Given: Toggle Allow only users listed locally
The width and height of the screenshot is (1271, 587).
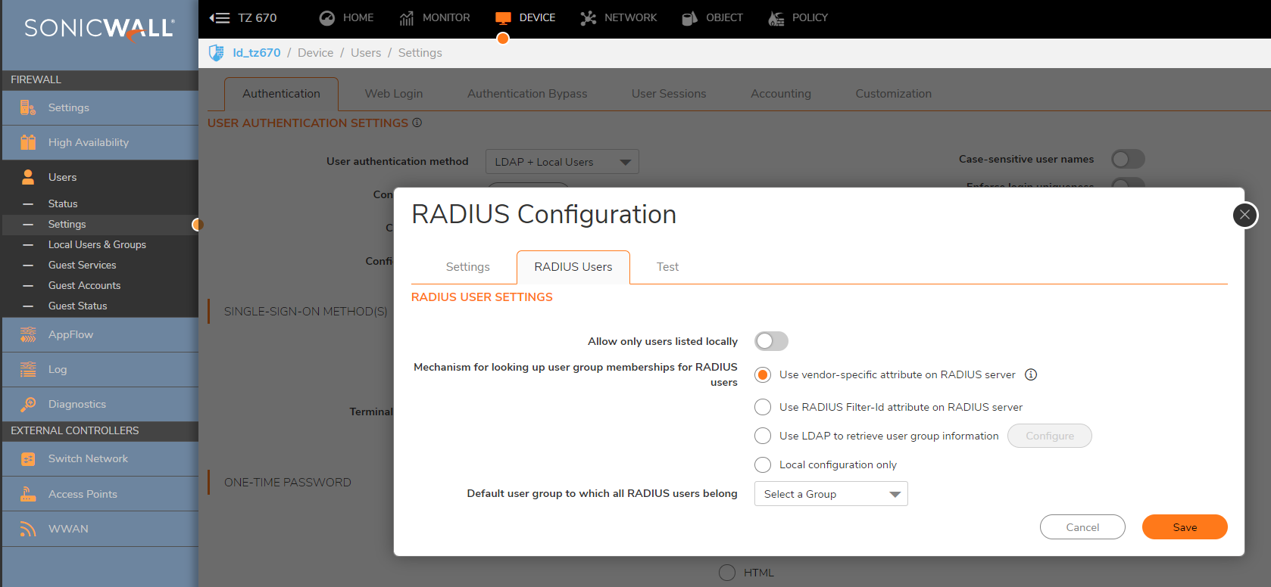Looking at the screenshot, I should [771, 341].
